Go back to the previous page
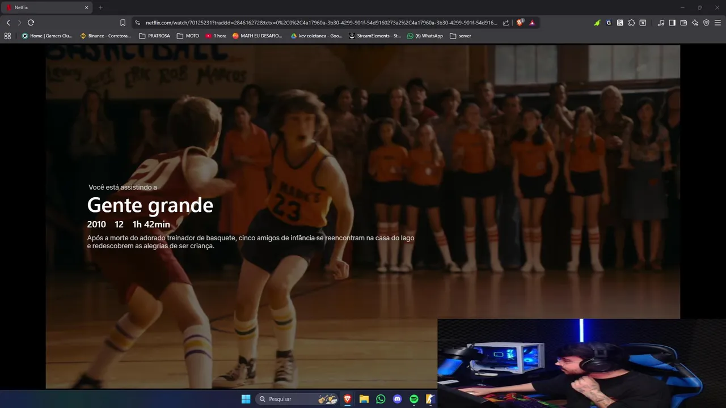The height and width of the screenshot is (408, 726). point(8,23)
